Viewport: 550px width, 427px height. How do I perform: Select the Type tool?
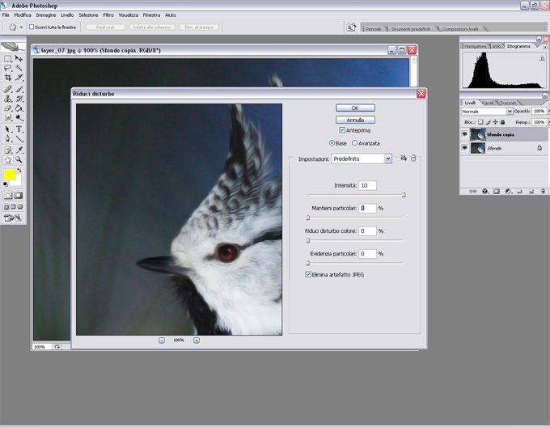(x=19, y=129)
